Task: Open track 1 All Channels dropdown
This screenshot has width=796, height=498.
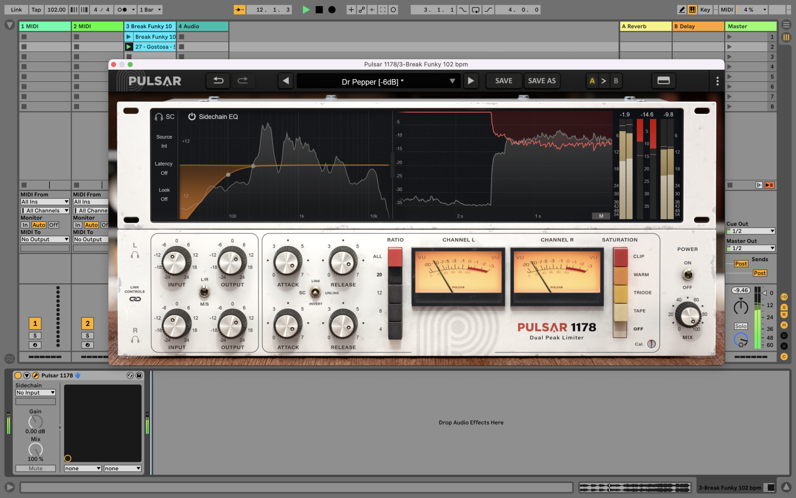Action: click(45, 210)
